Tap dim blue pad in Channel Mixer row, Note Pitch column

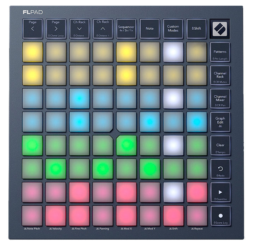[33, 98]
